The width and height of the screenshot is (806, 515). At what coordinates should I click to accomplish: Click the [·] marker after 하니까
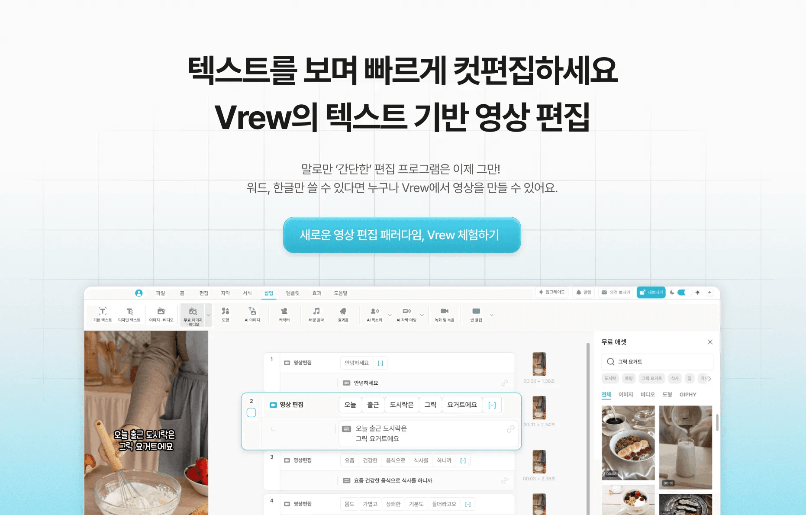click(x=463, y=460)
